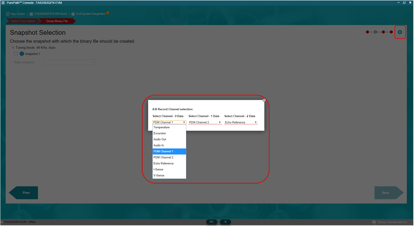
Task: Click the Texas Instruments logo
Action: 389,222
